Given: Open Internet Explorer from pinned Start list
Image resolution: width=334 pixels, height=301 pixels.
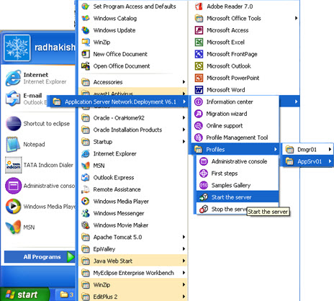Looking at the screenshot, I should pos(38,78).
